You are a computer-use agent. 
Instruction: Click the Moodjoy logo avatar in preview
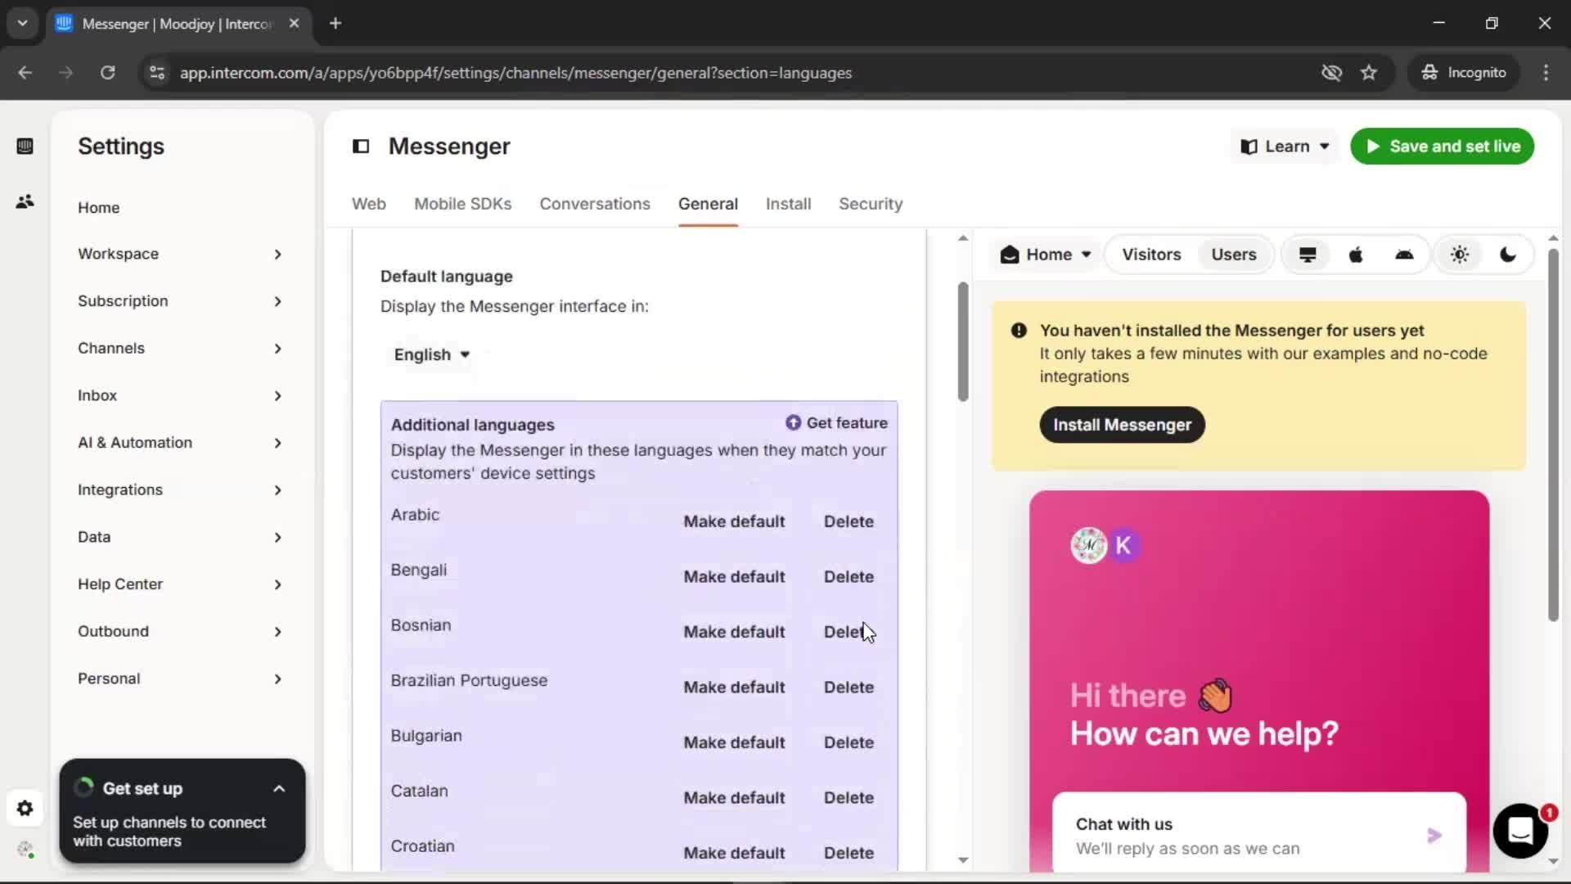[x=1089, y=545]
